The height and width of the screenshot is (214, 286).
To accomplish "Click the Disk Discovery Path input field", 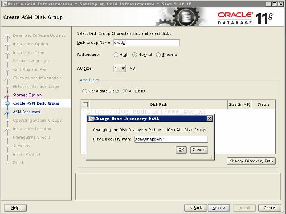I will pyautogui.click(x=171, y=139).
